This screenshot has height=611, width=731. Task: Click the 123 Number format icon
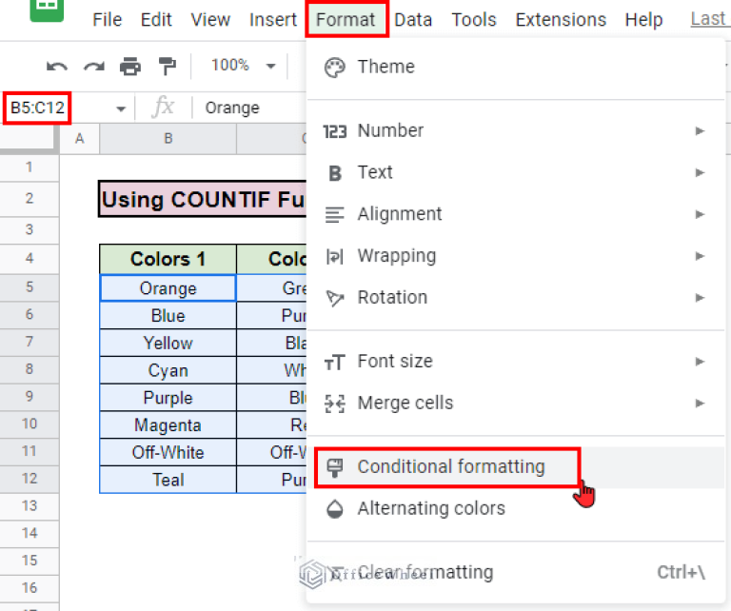click(x=335, y=131)
